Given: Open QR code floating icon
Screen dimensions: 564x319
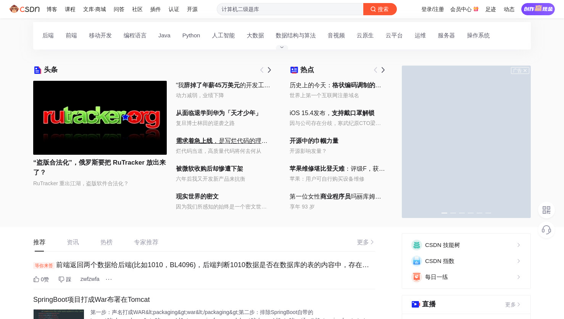Looking at the screenshot, I should click(x=546, y=210).
